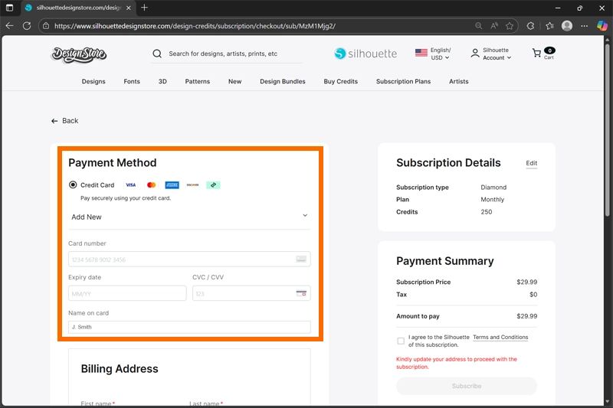Check the Terms and Conditions agreement box
This screenshot has height=408, width=613.
click(x=401, y=341)
